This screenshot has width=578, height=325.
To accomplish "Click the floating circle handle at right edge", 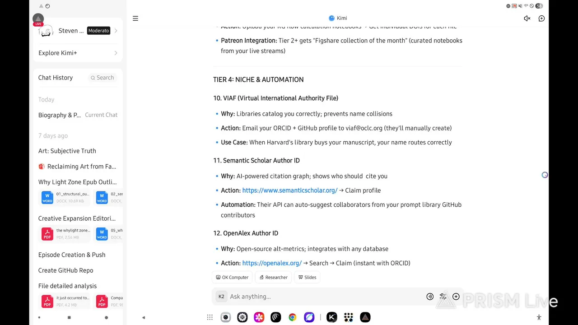I will tap(545, 175).
